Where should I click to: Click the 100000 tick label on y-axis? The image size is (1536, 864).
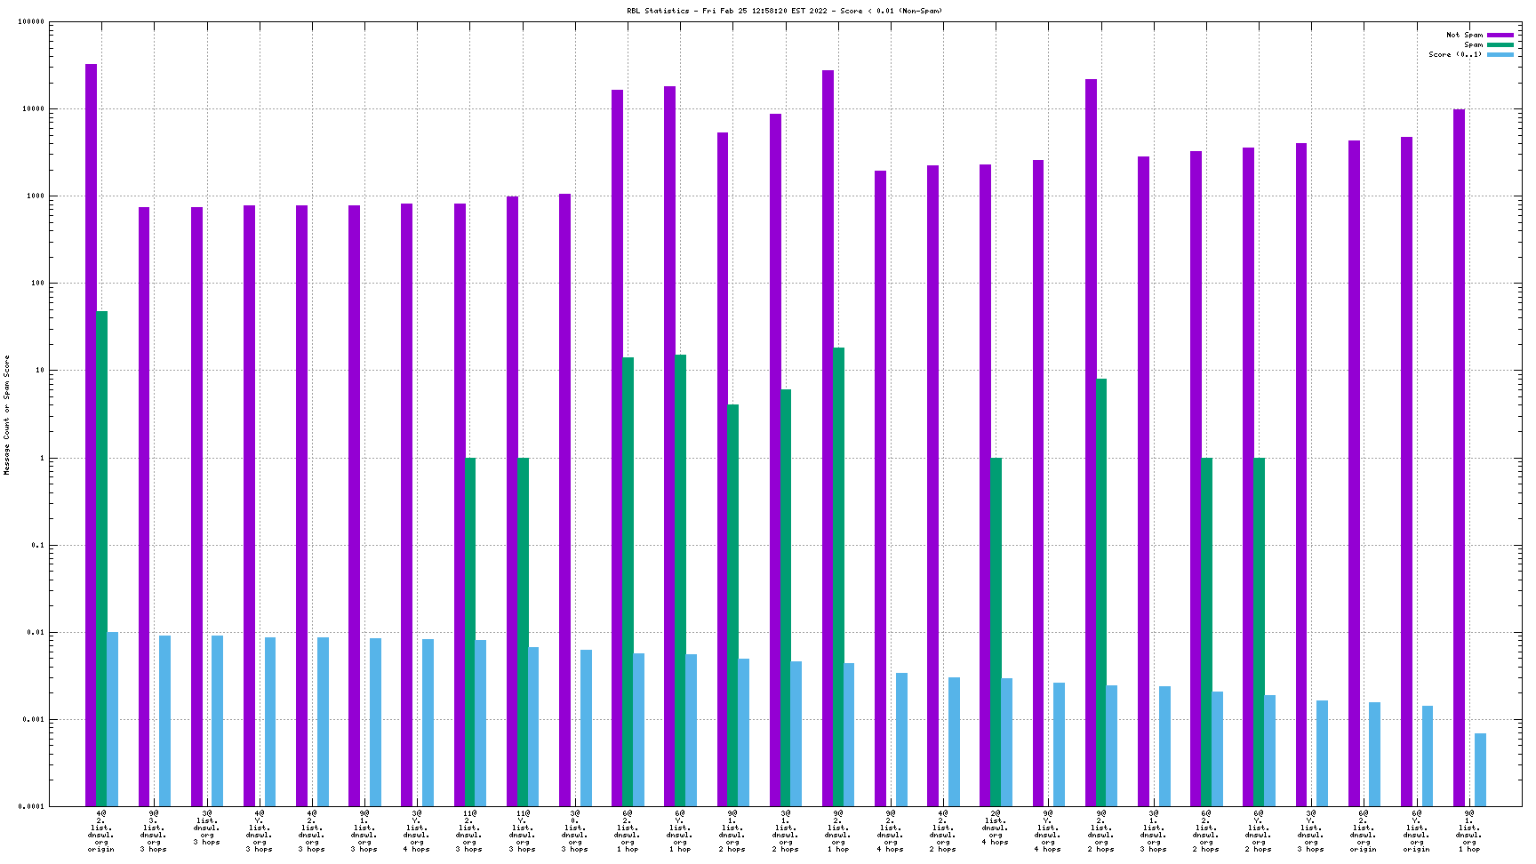pyautogui.click(x=31, y=22)
